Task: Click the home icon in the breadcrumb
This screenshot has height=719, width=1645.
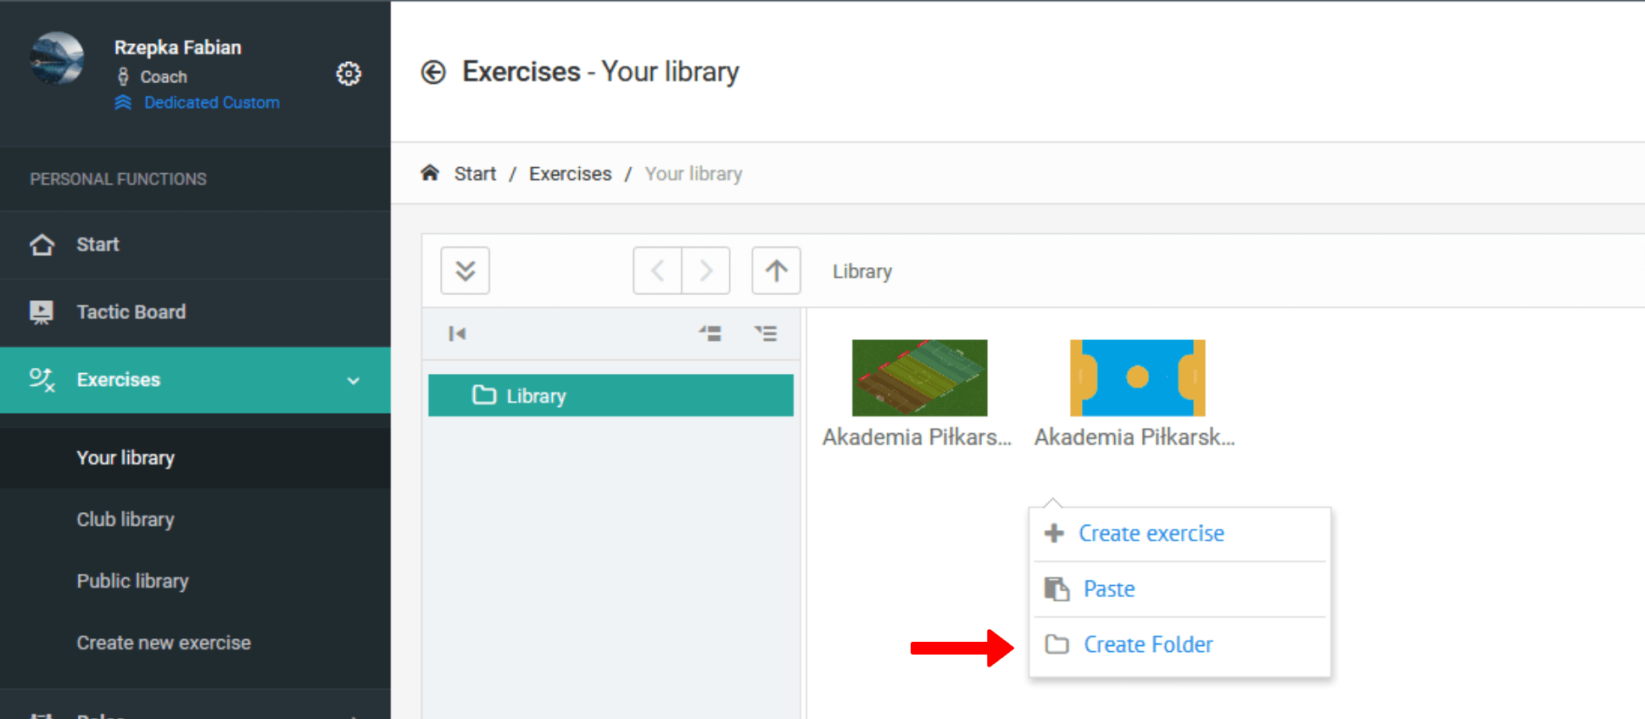Action: coord(430,173)
